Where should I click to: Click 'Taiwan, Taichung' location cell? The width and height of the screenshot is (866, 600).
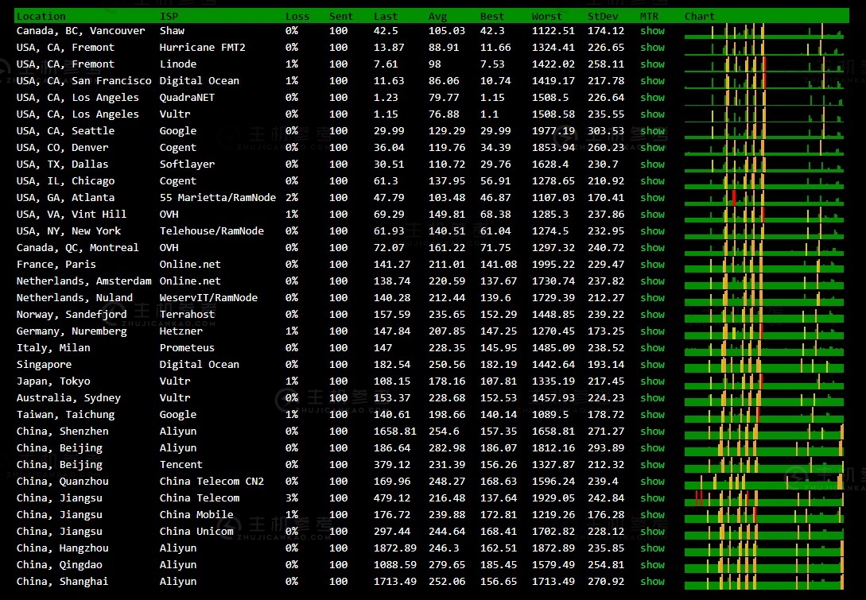click(x=65, y=415)
